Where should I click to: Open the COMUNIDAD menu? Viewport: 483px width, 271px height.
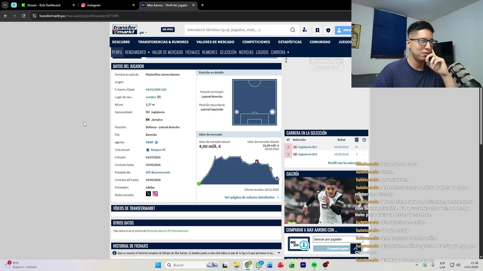(x=320, y=42)
